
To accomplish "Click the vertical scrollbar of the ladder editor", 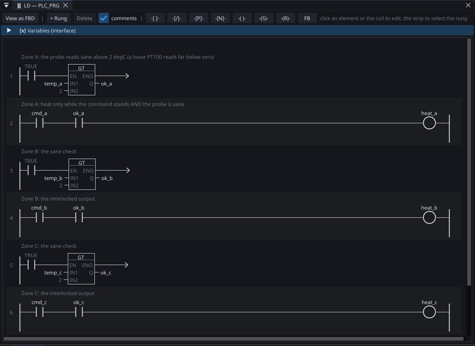I will tap(469, 162).
